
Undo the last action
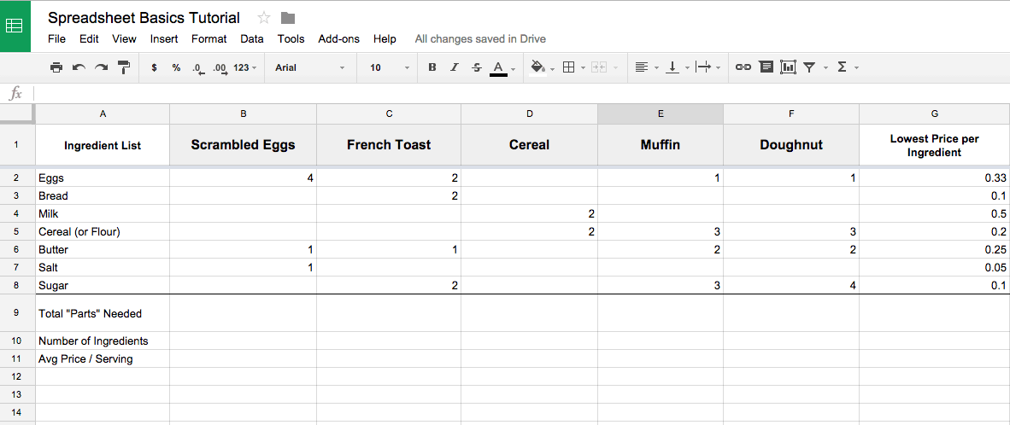coord(79,67)
